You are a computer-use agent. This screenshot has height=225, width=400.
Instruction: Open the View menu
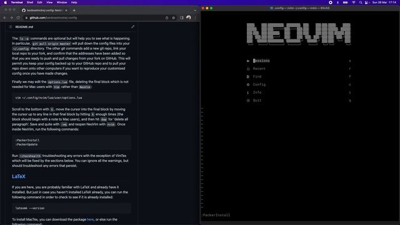tap(49, 2)
